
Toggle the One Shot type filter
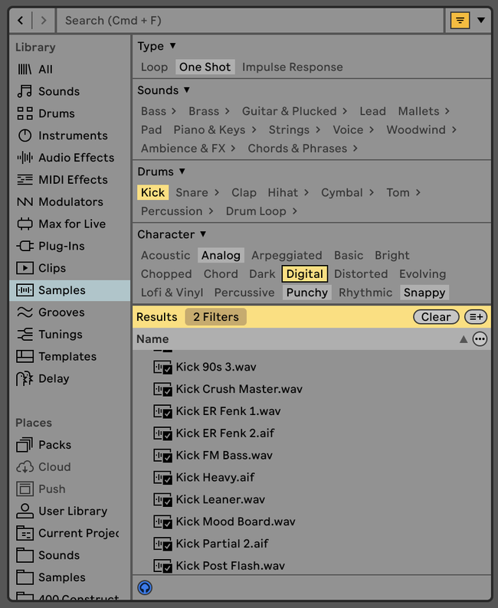(205, 67)
